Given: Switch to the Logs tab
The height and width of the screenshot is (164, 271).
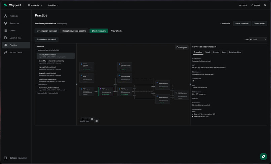Looking at the screenshot, I should tap(224, 52).
